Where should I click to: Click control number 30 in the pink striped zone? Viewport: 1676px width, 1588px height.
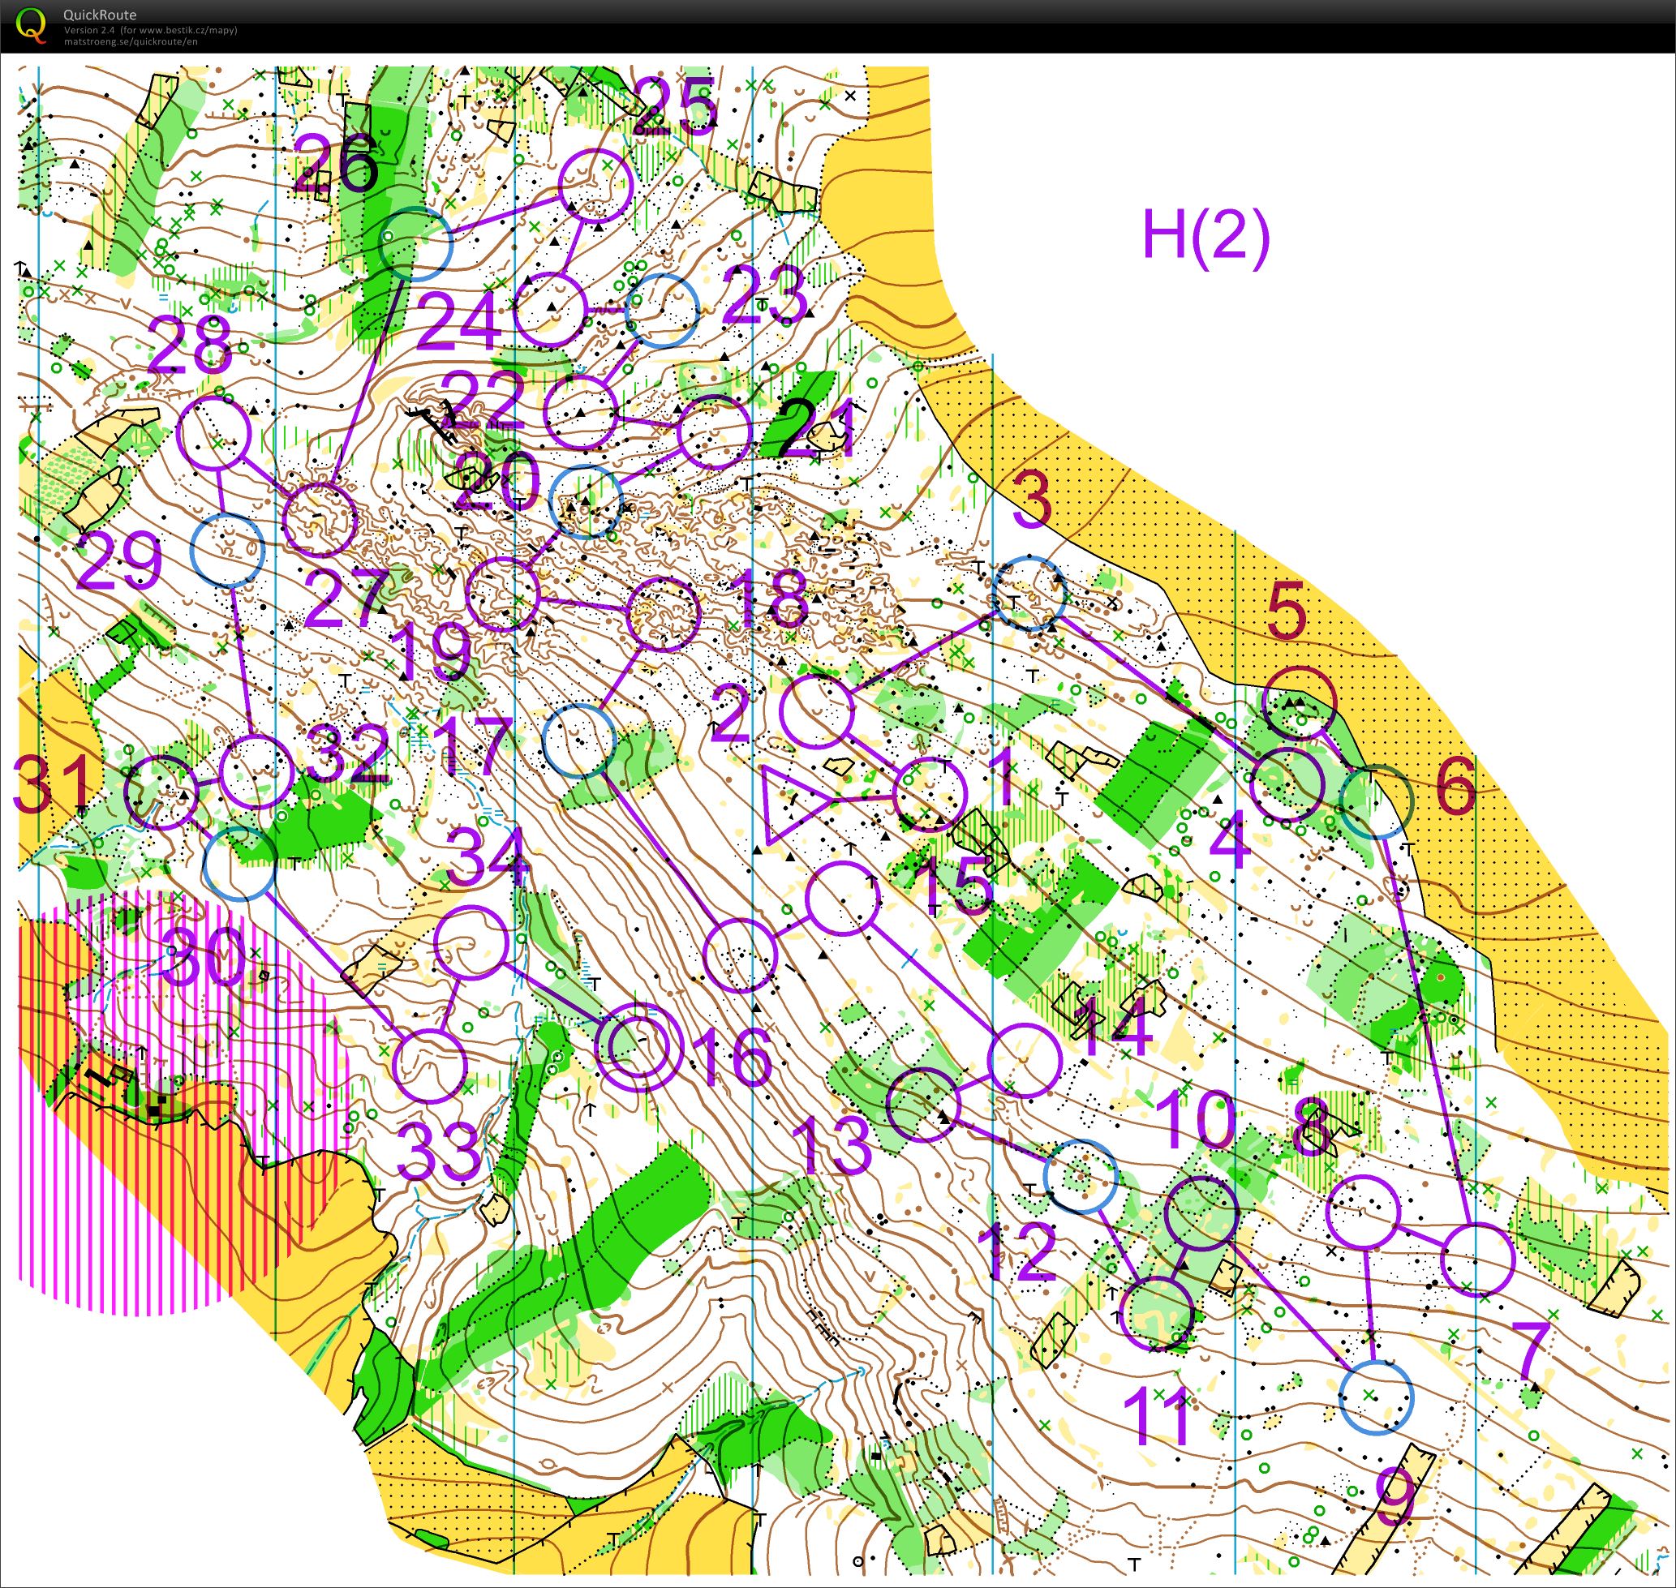point(202,956)
